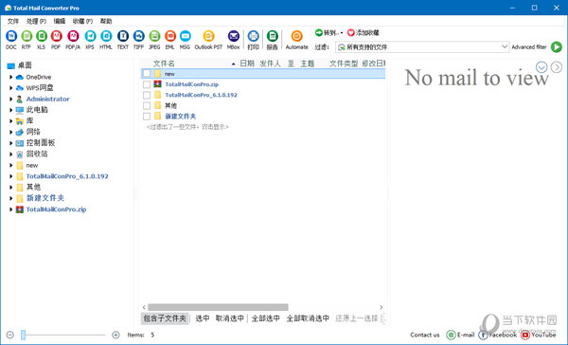Open the YouTube link

[539, 335]
